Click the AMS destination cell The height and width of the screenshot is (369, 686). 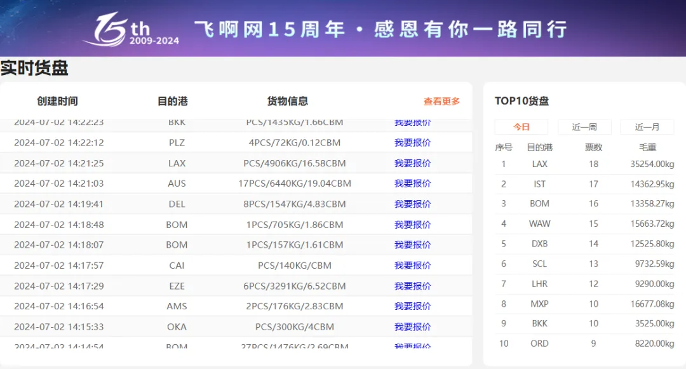(177, 306)
